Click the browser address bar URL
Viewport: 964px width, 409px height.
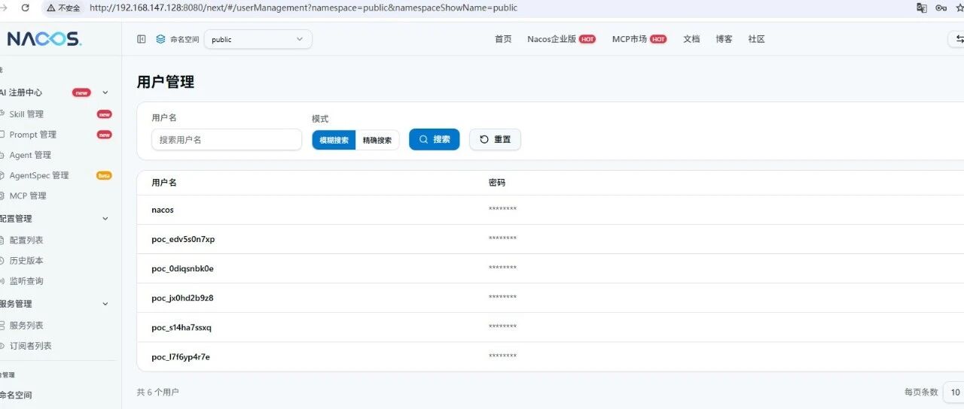(303, 8)
